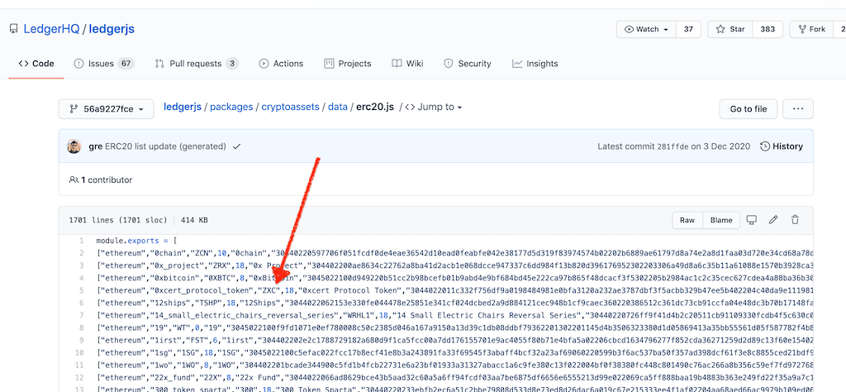Click the Code brackets icon
846x392 pixels.
(x=23, y=64)
